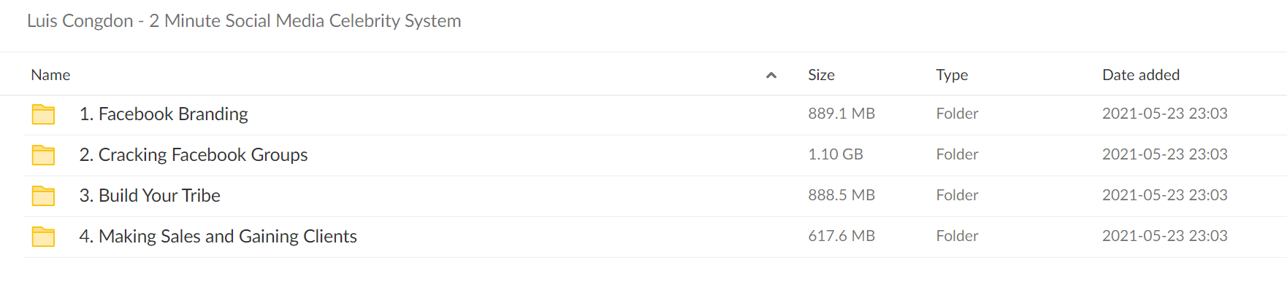
Task: Sort files by the Type column
Action: pyautogui.click(x=952, y=75)
